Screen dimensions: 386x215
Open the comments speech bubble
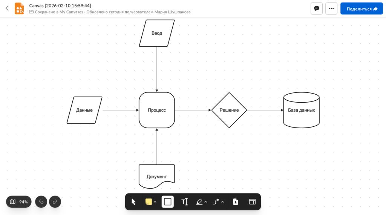[x=317, y=9]
